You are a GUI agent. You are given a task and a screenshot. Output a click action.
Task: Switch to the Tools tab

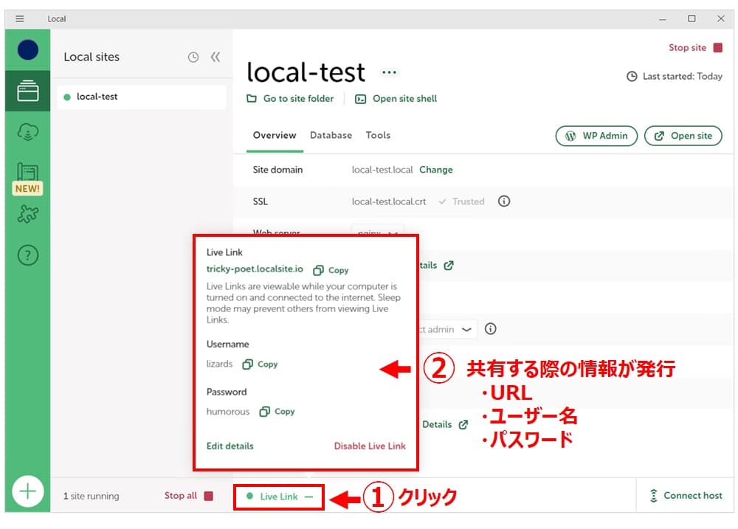(378, 136)
